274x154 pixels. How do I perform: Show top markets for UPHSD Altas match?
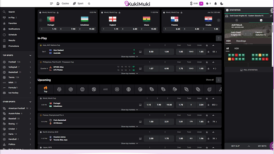click(130, 73)
